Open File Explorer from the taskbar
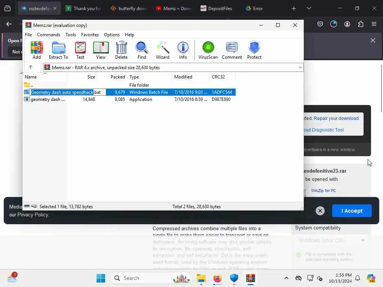The width and height of the screenshot is (383, 287). point(201,278)
